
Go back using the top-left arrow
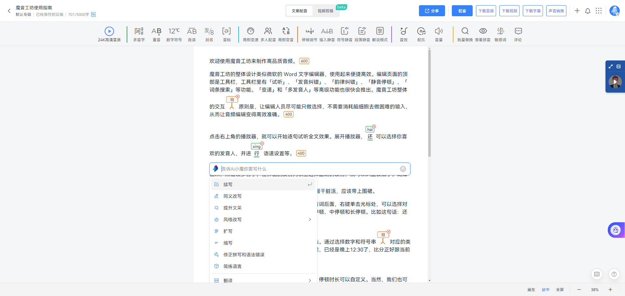tap(9, 11)
